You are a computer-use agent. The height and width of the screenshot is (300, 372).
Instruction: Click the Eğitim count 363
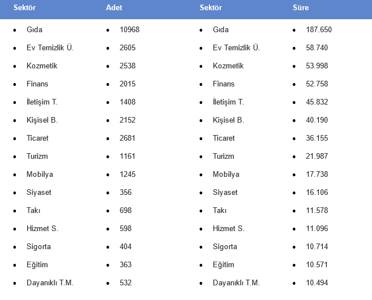pos(125,264)
